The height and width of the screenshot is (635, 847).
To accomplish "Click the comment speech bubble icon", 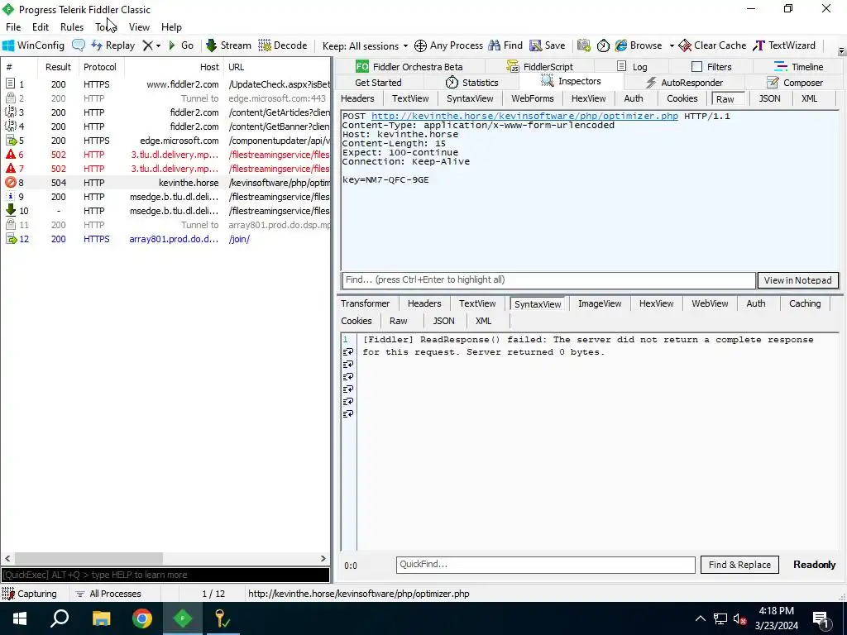I will (x=79, y=45).
